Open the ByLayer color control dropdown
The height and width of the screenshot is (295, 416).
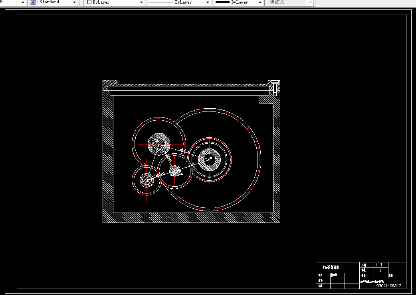coord(141,2)
